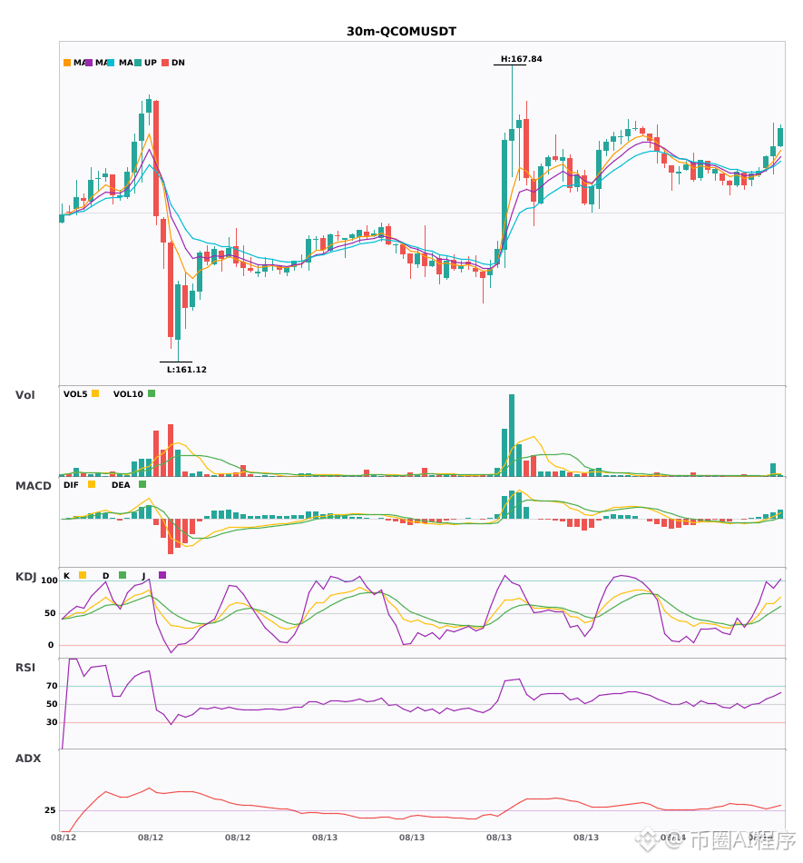Click the horizontal tick beside H:167.84
803x863 pixels.
click(510, 64)
